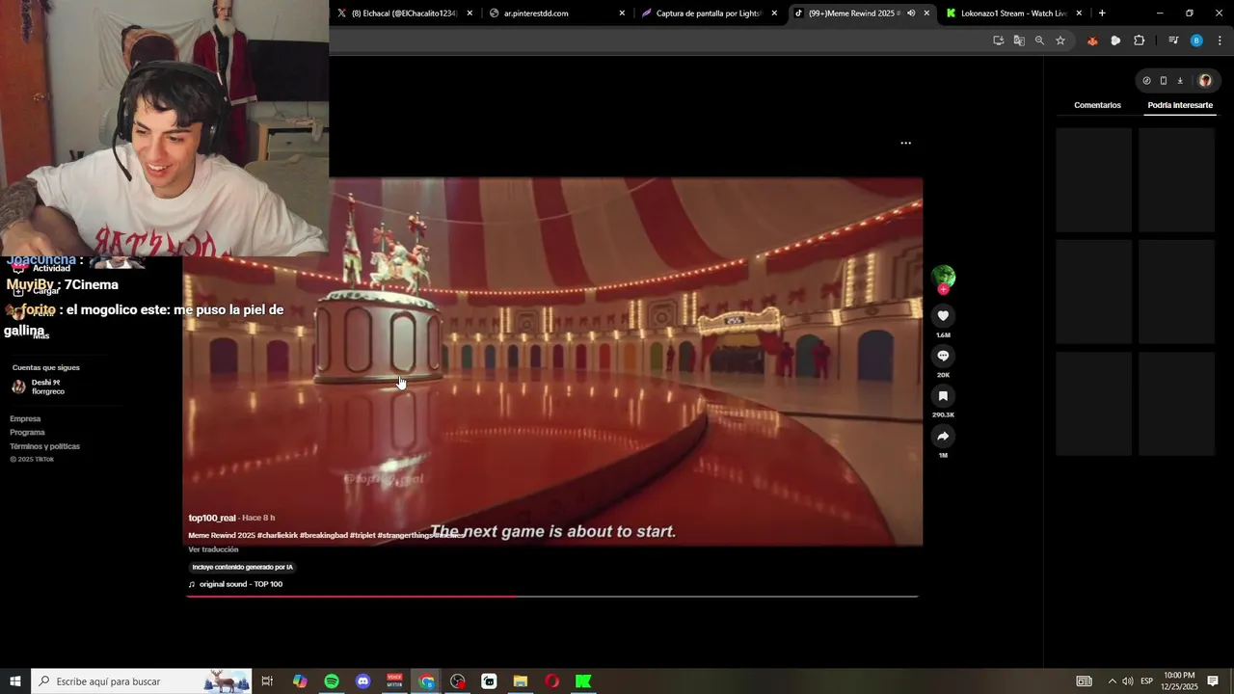1234x694 pixels.
Task: Click the Programa footer link
Action: (27, 432)
